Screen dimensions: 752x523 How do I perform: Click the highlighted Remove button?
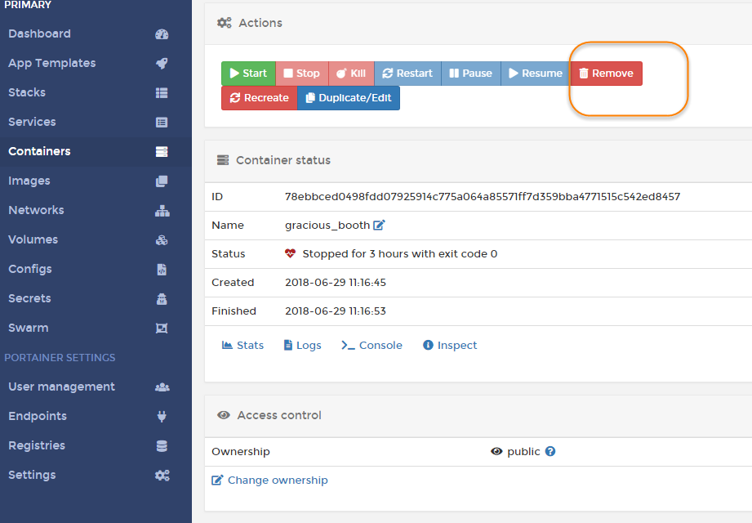tap(606, 73)
